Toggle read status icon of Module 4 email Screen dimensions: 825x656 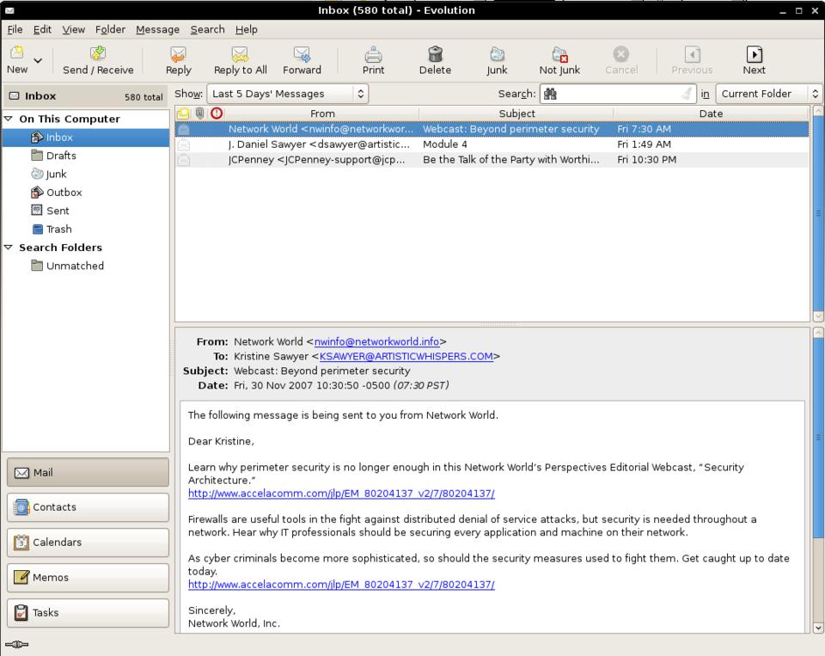pyautogui.click(x=183, y=144)
